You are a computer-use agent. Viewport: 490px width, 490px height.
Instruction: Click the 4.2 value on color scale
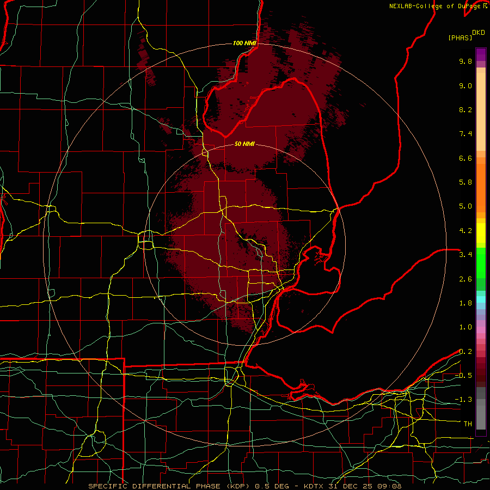click(x=465, y=231)
